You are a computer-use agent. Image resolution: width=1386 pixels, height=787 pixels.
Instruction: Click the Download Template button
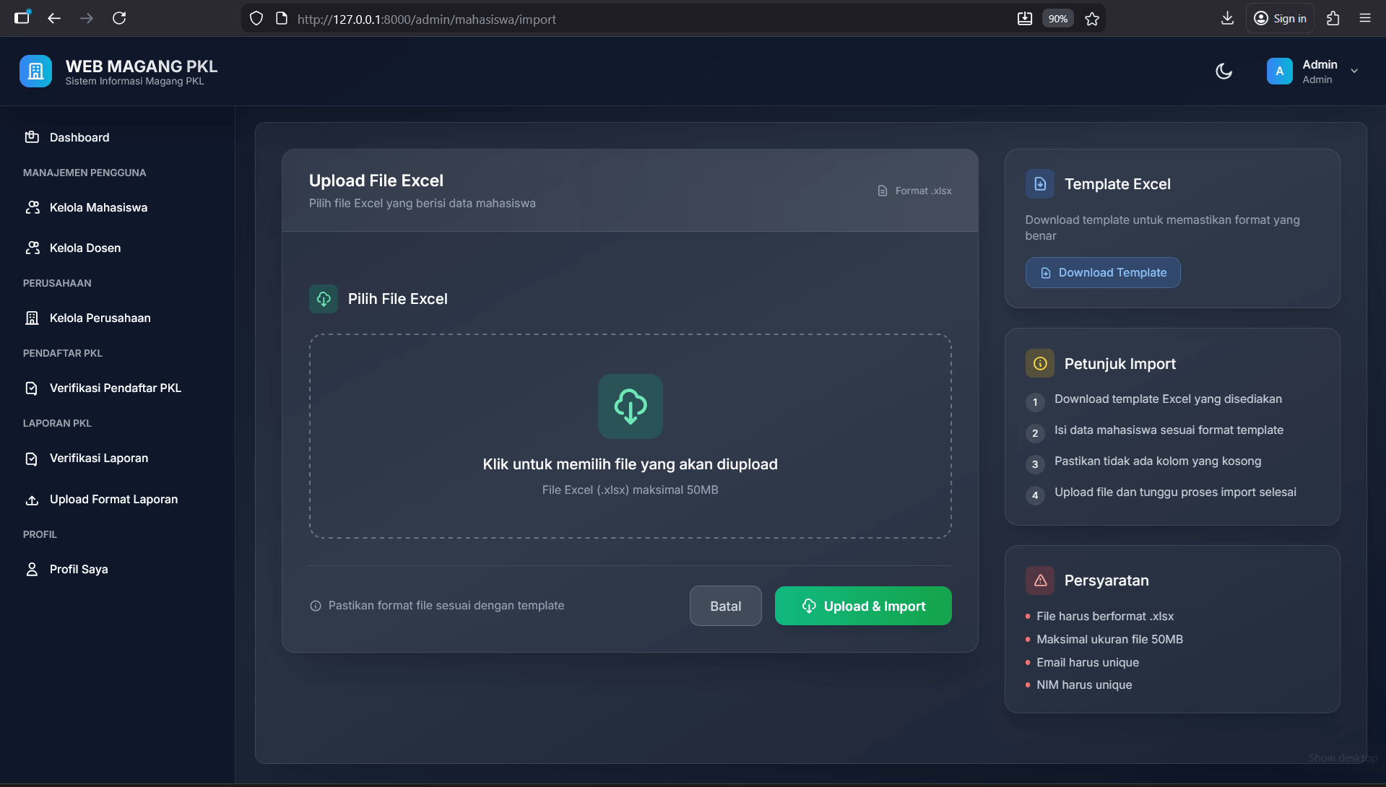[1103, 273]
